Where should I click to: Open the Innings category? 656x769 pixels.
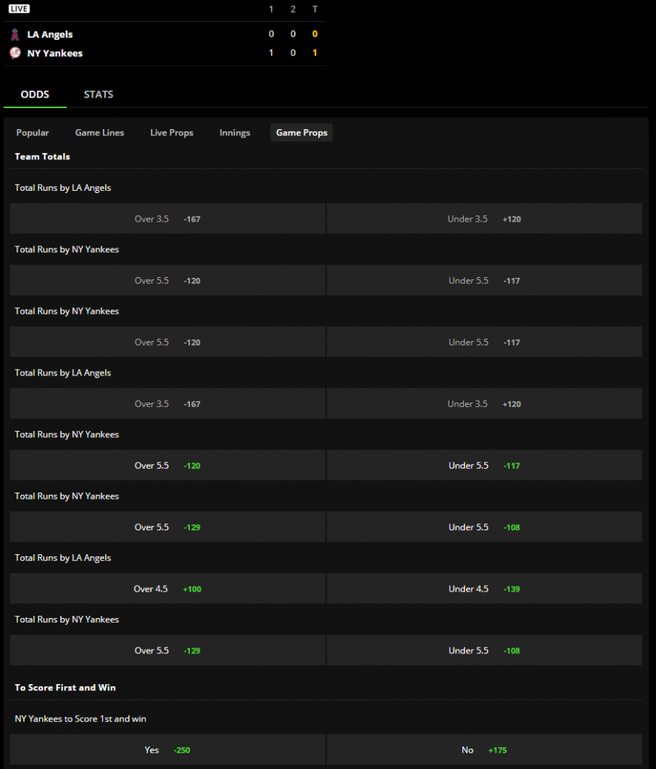[x=234, y=132]
